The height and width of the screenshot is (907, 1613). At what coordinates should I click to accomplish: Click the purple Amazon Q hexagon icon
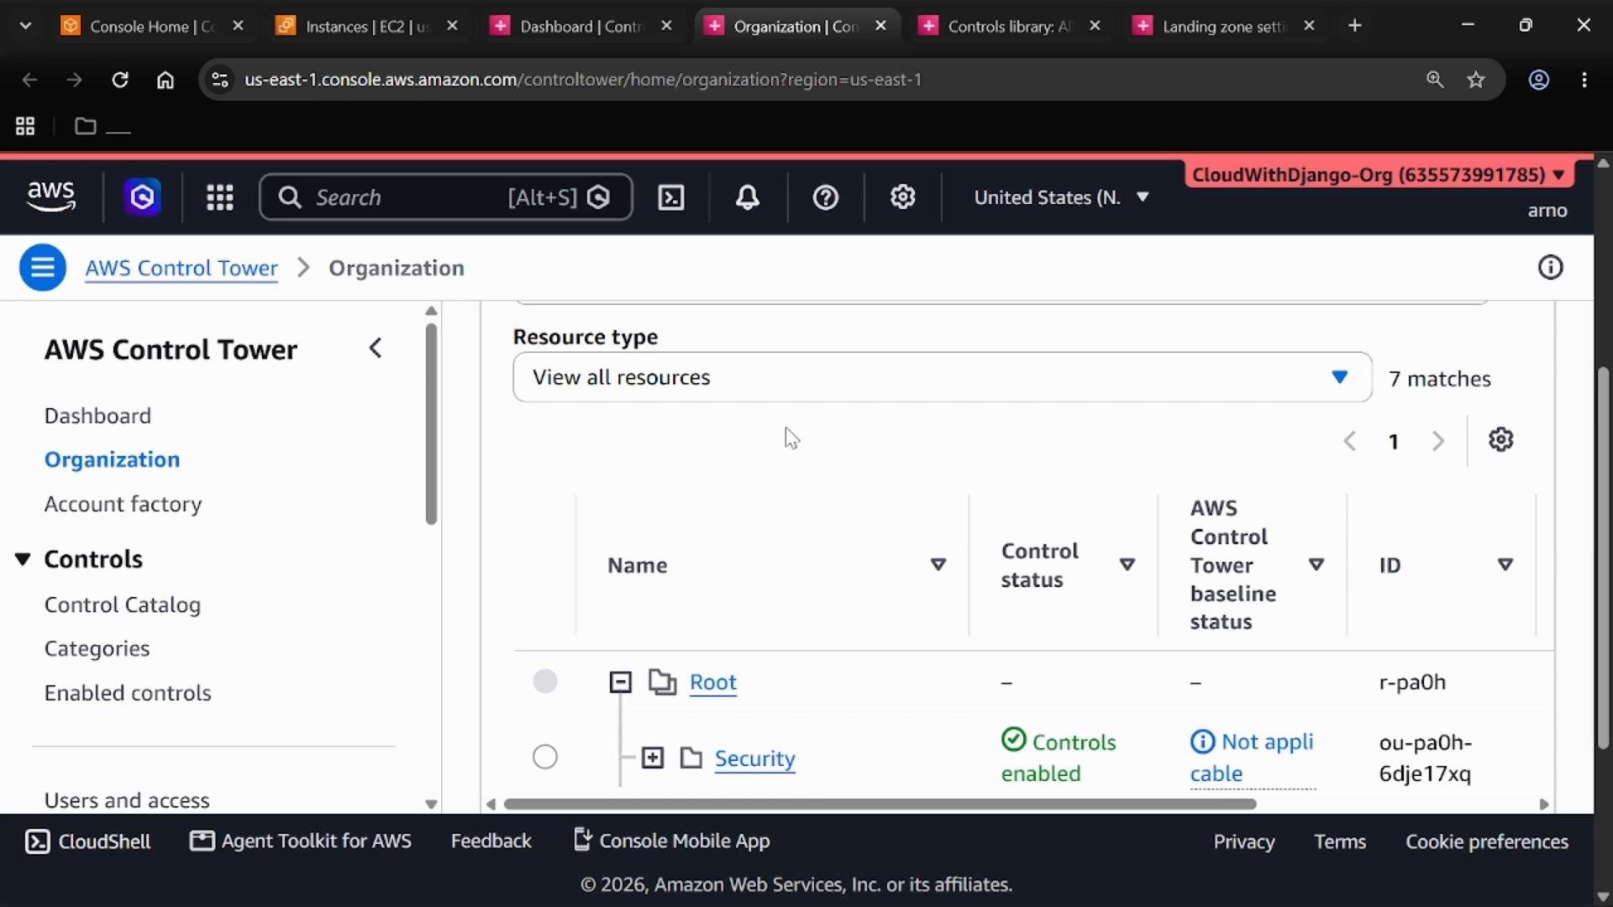(x=143, y=197)
